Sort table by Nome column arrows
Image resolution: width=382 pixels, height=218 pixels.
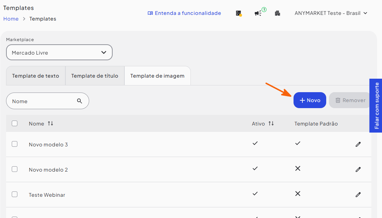tap(50, 123)
